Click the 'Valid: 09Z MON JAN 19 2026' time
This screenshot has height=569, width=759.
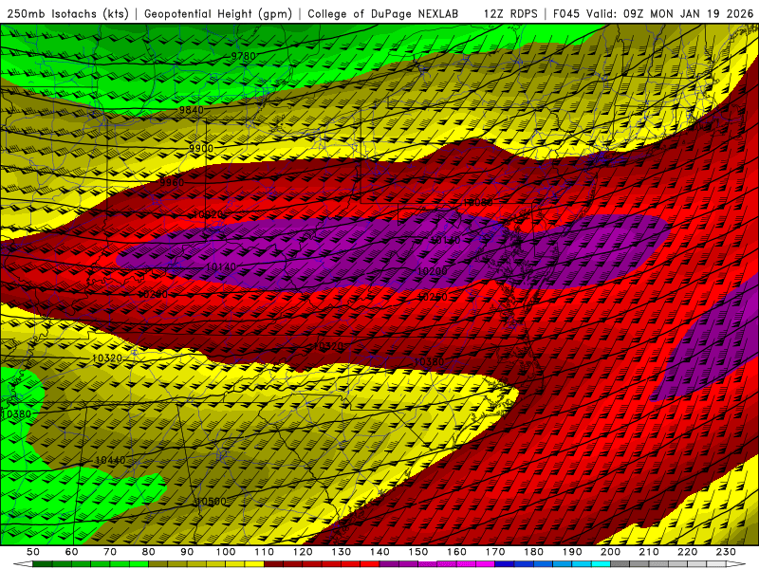670,14
